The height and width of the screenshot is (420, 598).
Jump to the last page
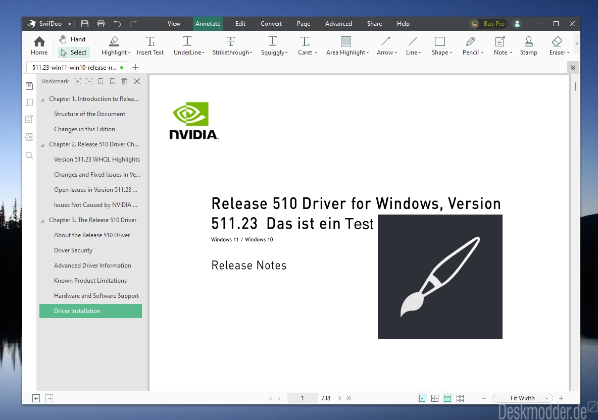pyautogui.click(x=348, y=398)
